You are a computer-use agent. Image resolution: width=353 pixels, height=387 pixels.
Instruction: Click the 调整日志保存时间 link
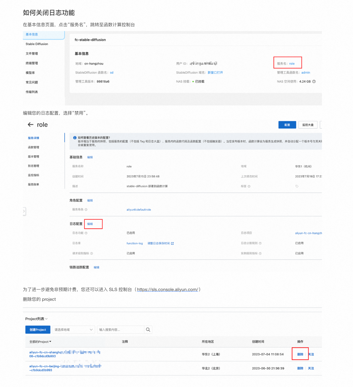pos(159,243)
